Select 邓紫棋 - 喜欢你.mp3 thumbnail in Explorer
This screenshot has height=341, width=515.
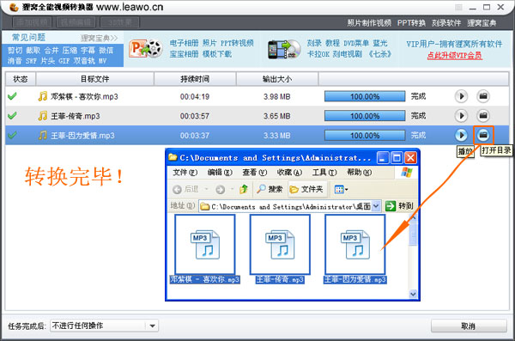pos(205,244)
